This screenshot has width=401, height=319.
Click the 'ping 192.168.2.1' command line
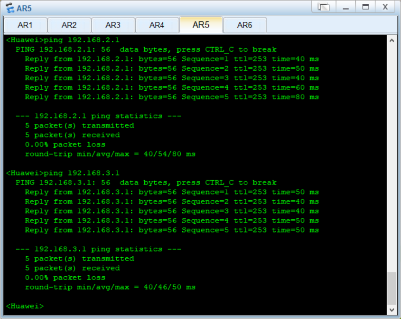point(63,40)
